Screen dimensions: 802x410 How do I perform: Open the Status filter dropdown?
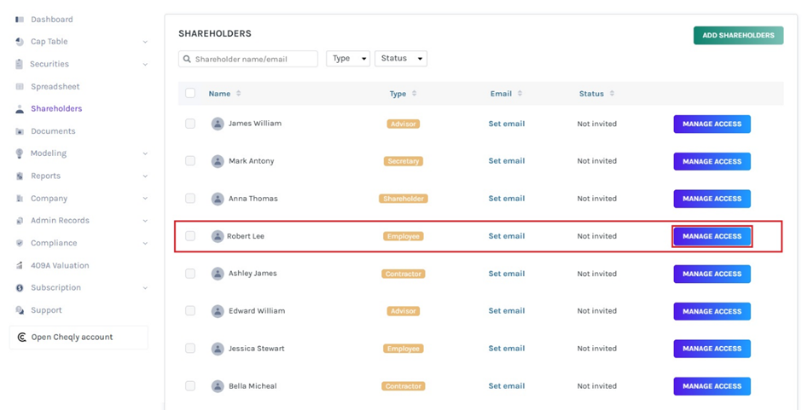pyautogui.click(x=400, y=59)
